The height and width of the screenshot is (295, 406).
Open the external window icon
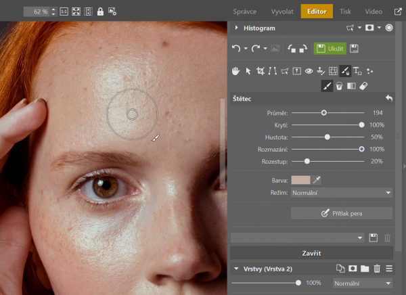coord(398,12)
